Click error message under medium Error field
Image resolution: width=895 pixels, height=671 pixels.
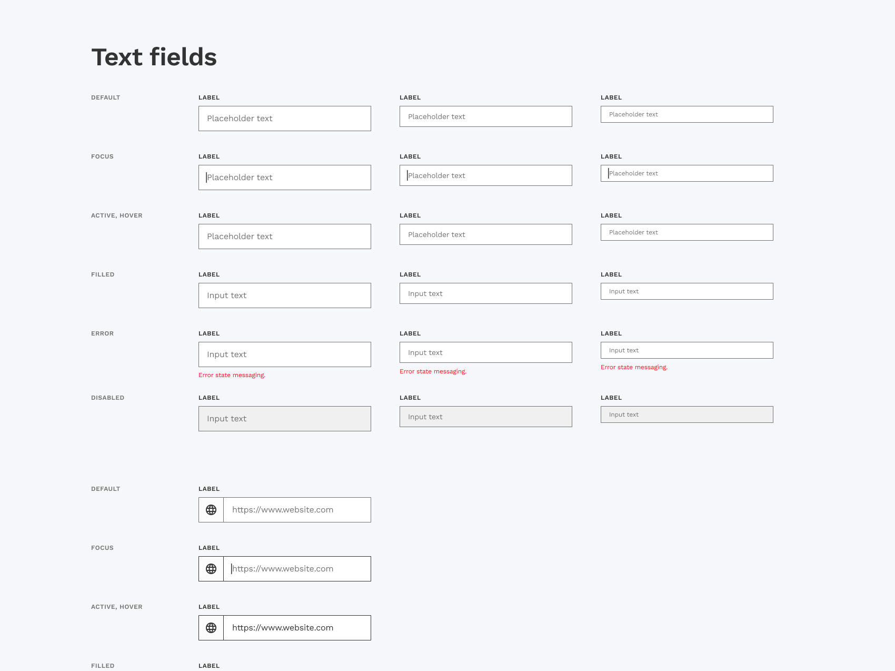[433, 371]
